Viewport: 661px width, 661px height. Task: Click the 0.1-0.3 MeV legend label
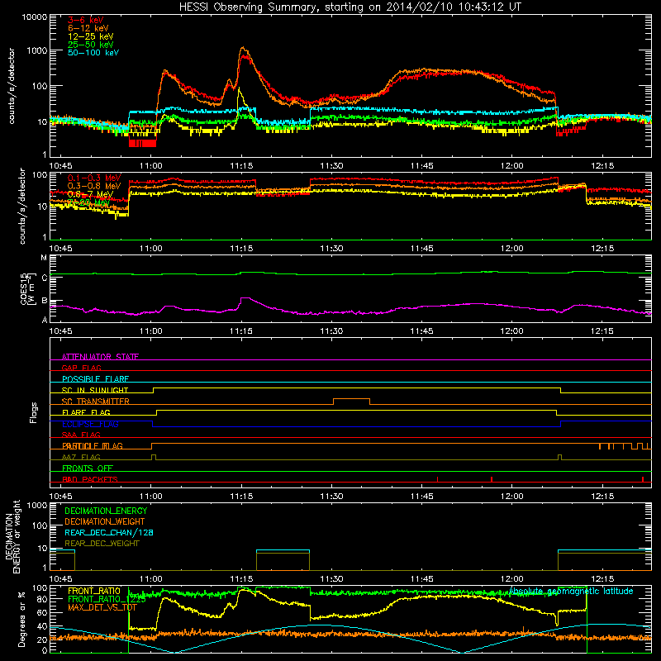[94, 178]
